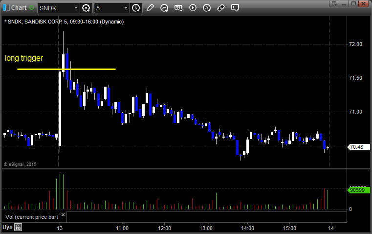Click the 15:00 time axis label

click(x=290, y=228)
